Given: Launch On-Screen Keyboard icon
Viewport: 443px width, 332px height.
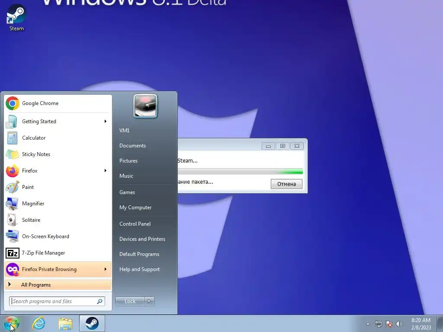Looking at the screenshot, I should (13, 236).
